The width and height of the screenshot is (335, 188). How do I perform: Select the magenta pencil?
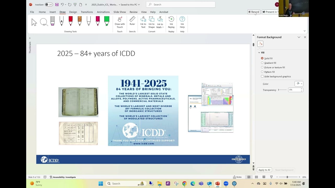coord(98,21)
